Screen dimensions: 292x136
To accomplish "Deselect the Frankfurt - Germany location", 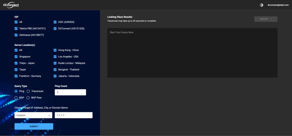I will tap(16, 76).
